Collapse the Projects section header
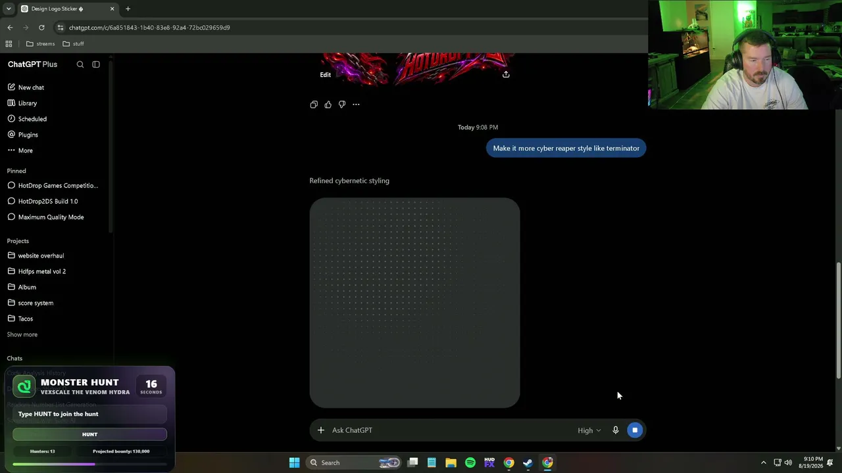842x473 pixels. 18,241
